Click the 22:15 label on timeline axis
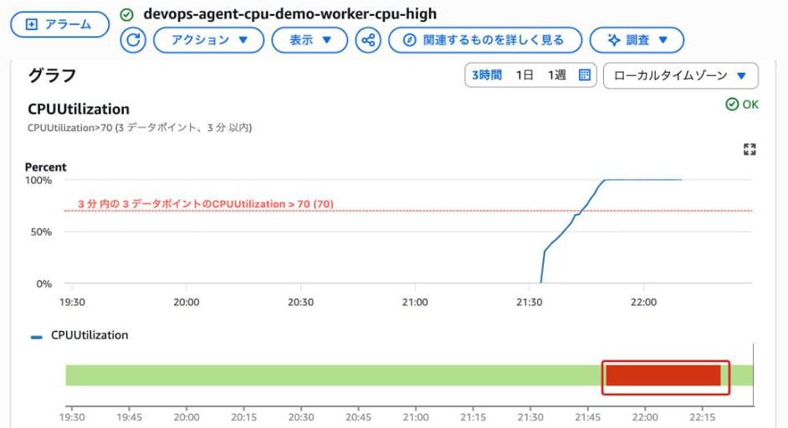Image resolution: width=788 pixels, height=428 pixels. coord(702,417)
